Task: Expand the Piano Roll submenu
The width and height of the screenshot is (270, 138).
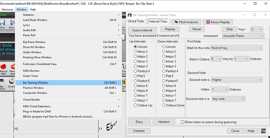Action: pos(68,35)
